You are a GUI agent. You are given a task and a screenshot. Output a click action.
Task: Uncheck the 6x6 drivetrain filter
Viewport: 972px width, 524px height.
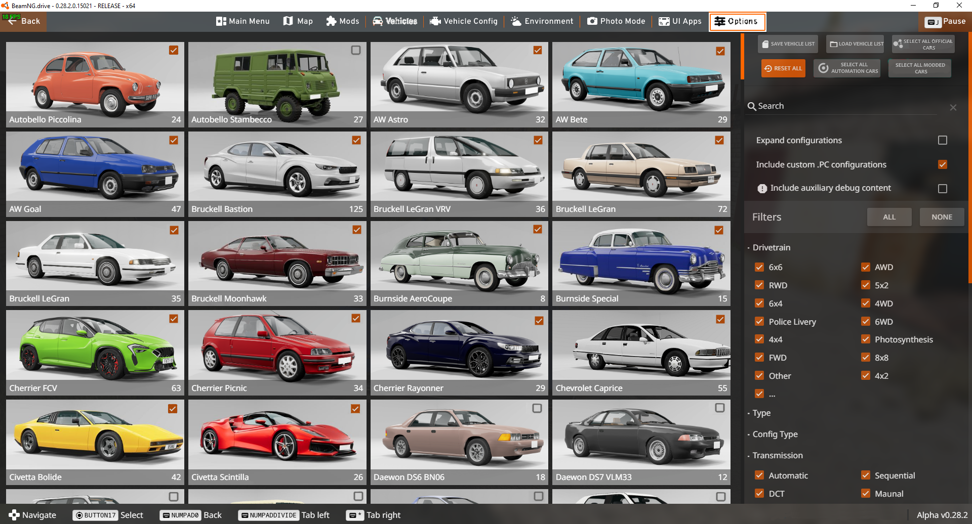point(759,267)
